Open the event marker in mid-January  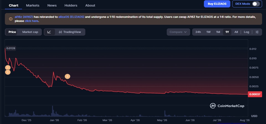click(68, 76)
